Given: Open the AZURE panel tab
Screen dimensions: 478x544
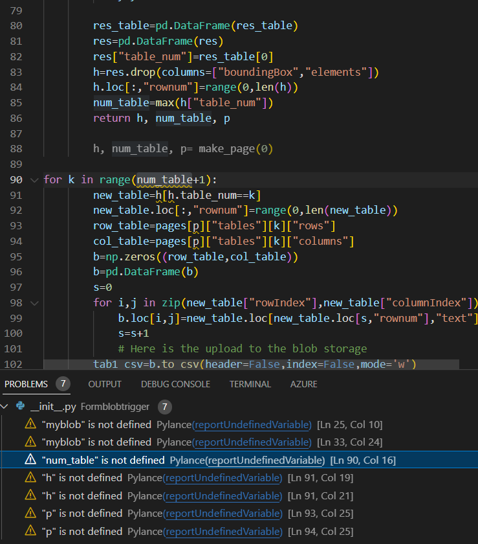Looking at the screenshot, I should [x=303, y=384].
